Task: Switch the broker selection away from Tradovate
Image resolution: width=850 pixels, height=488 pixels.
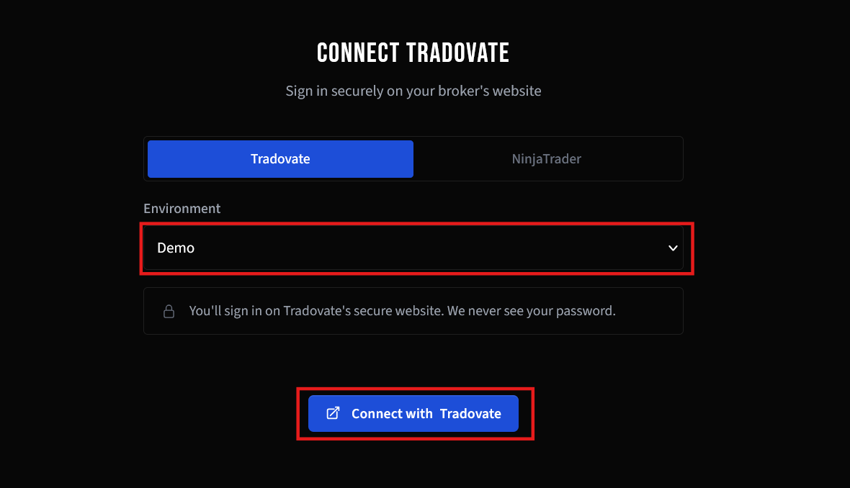Action: coord(546,158)
